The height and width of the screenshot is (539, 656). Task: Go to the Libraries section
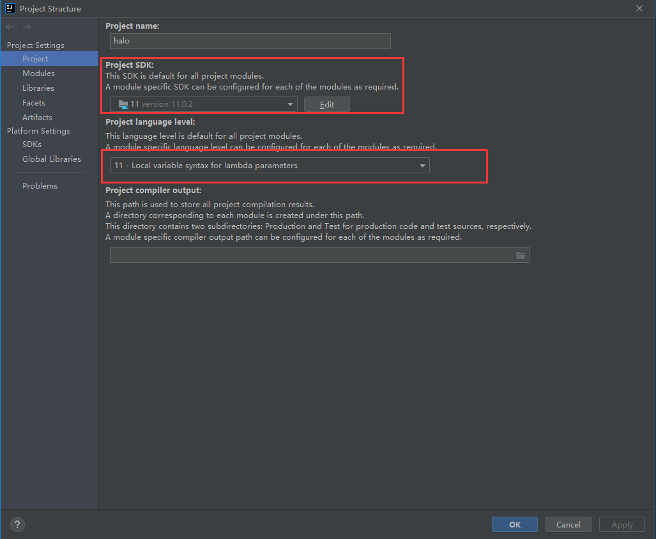pos(38,88)
